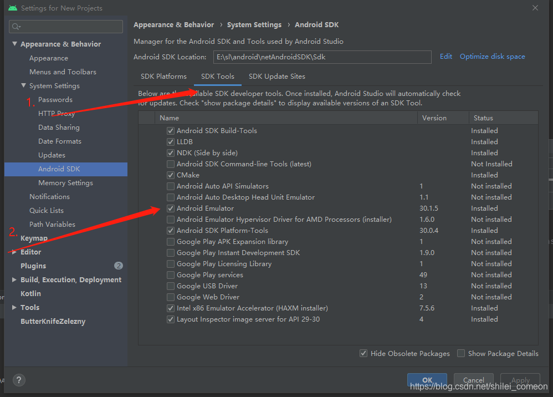Click the Android Studio logo icon
Viewport: 553px width, 397px height.
pyautogui.click(x=13, y=8)
